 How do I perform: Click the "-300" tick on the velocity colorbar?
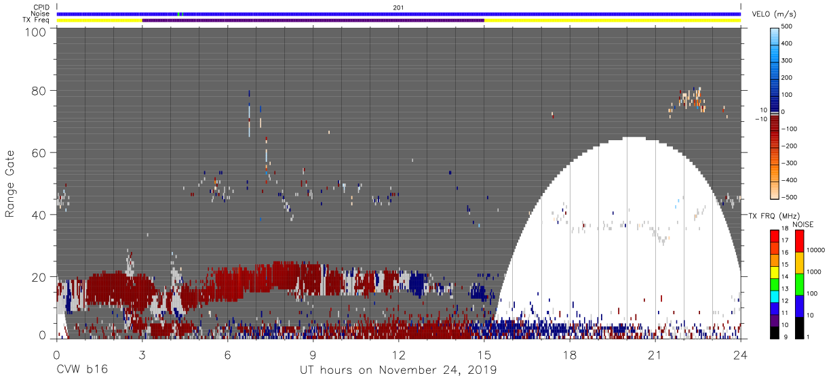pos(788,163)
